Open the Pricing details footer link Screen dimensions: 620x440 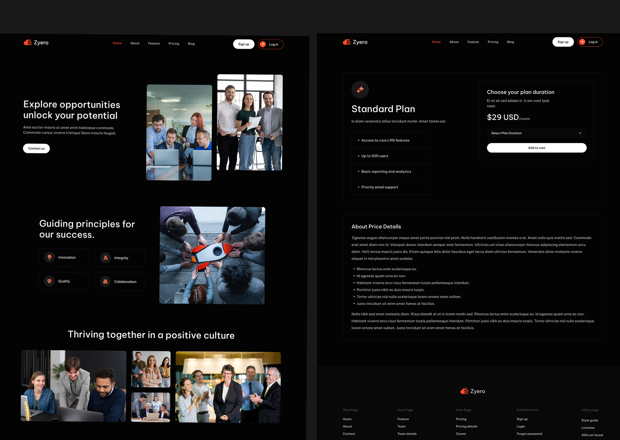(x=466, y=426)
